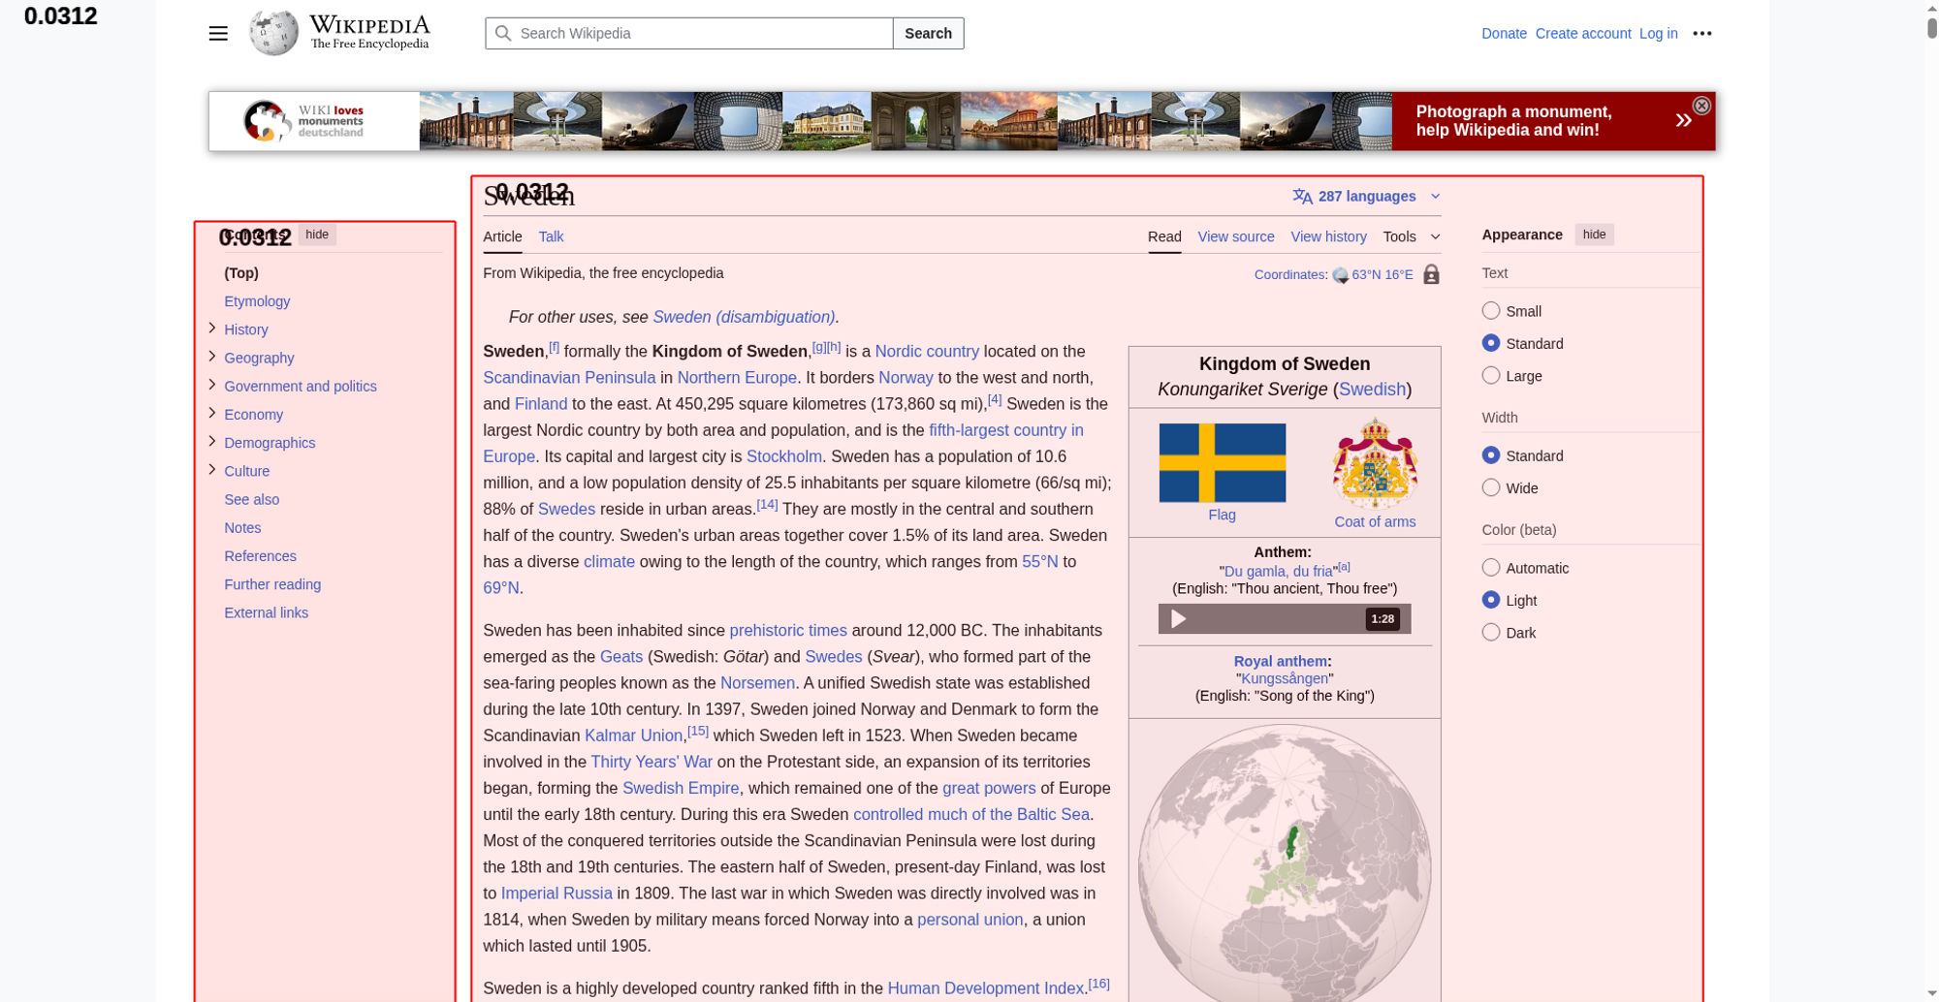The height and width of the screenshot is (1002, 1939).
Task: Close the Wiki Loves Monuments banner
Action: (1701, 106)
